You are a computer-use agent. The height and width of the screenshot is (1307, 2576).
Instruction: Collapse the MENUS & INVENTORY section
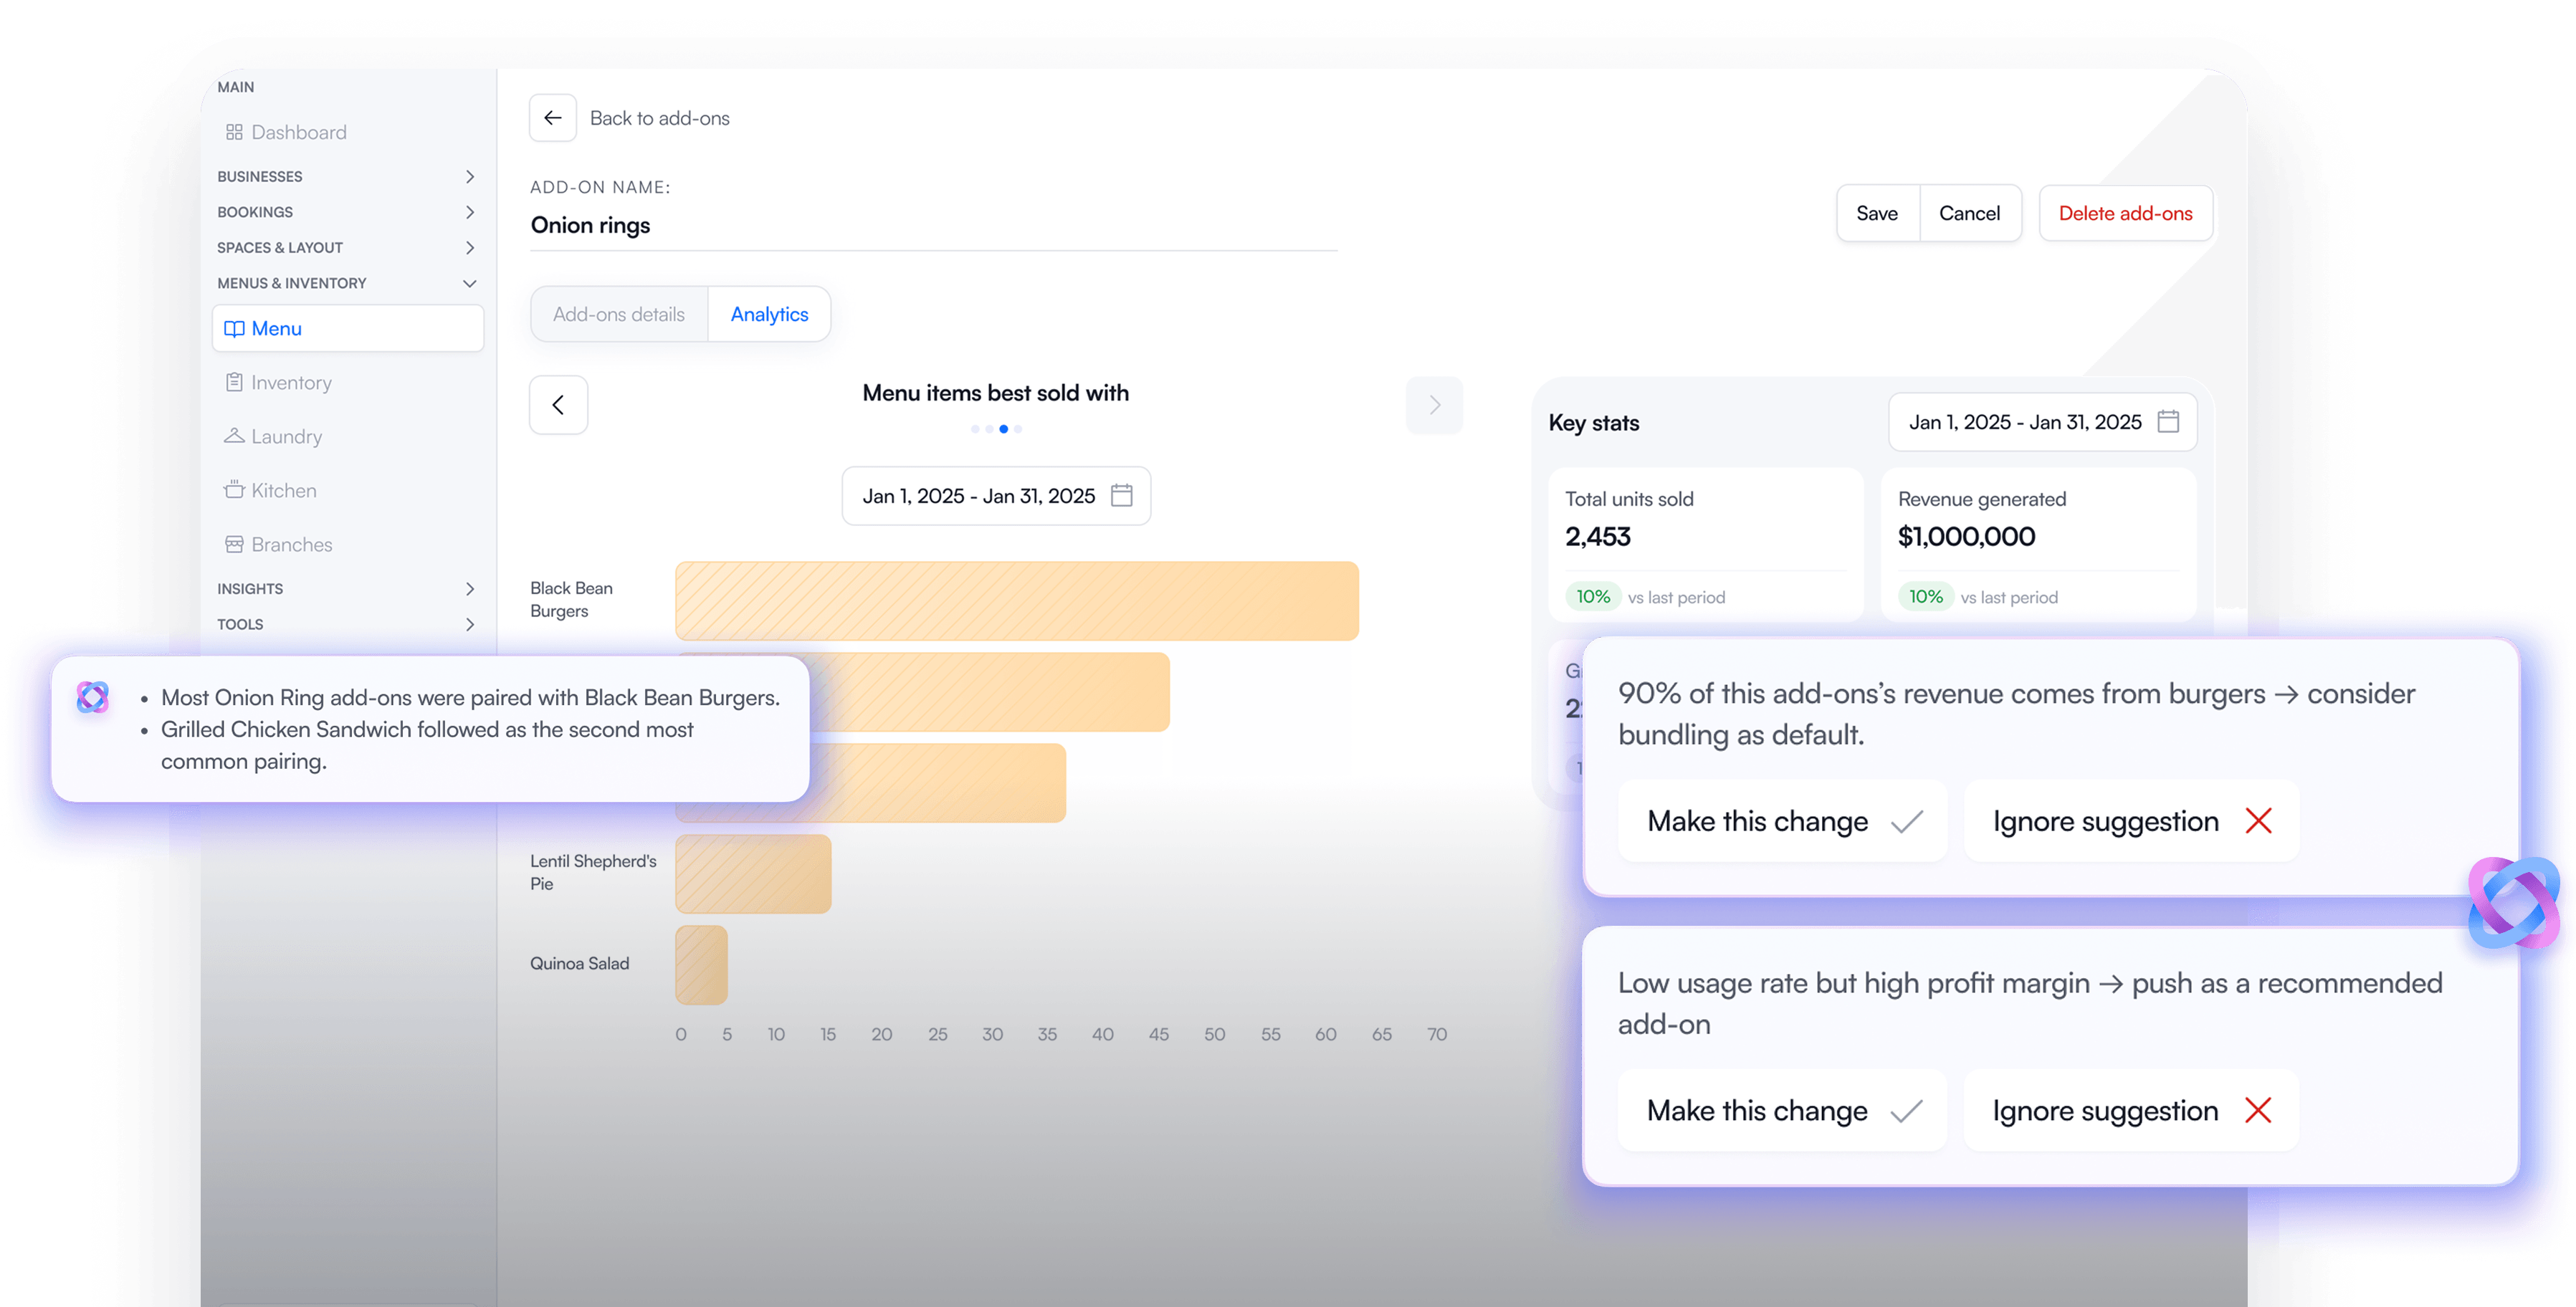pyautogui.click(x=346, y=283)
